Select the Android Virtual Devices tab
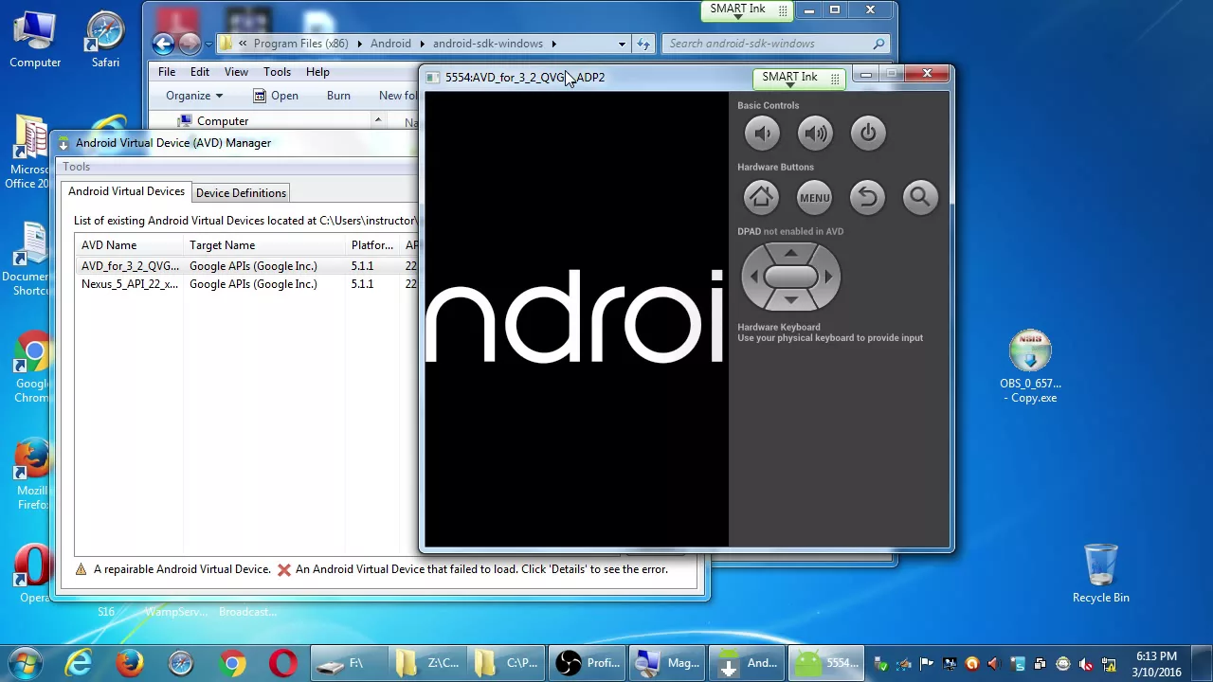 (x=126, y=191)
